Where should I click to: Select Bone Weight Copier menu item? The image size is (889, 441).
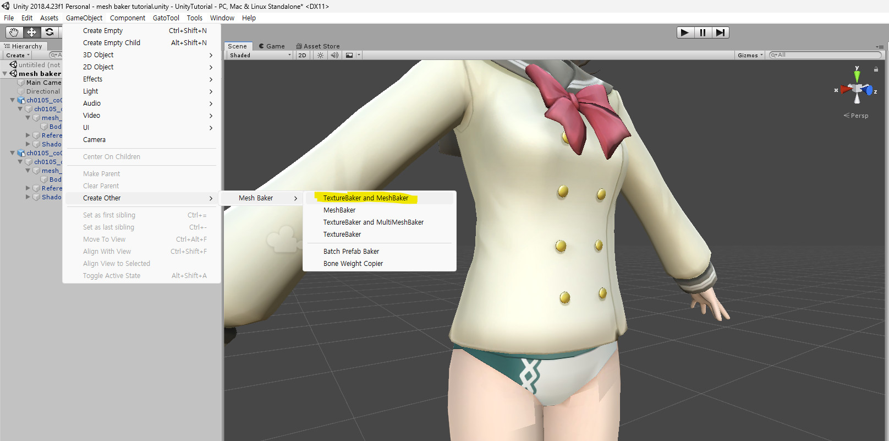[353, 264]
